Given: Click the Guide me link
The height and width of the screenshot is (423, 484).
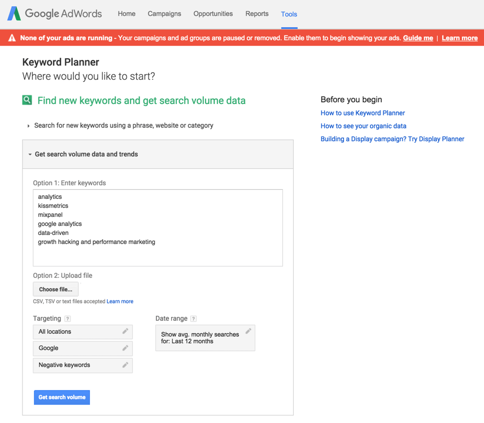Looking at the screenshot, I should [418, 38].
